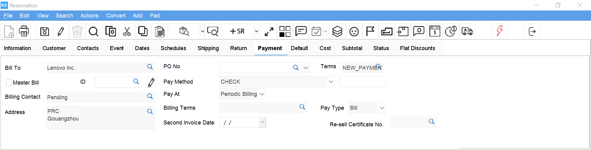Image resolution: width=591 pixels, height=150 pixels.
Task: Click the smiley face toolbar icon
Action: tap(354, 31)
